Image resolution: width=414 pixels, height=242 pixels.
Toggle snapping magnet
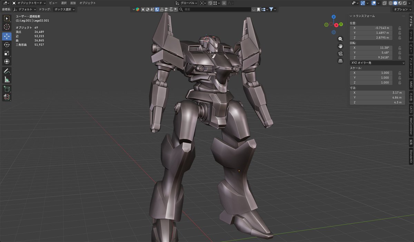[x=210, y=3]
